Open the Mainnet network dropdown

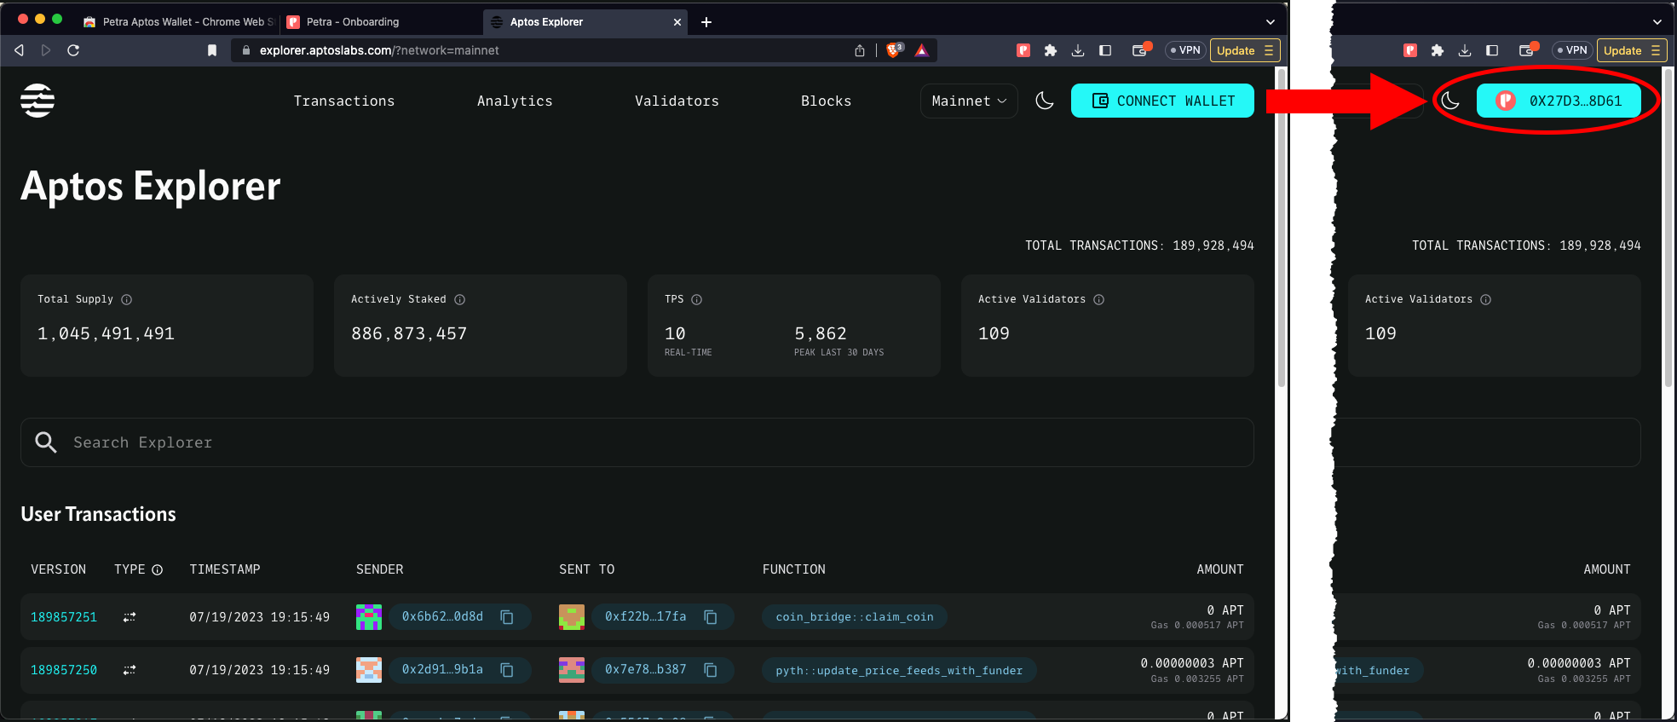[969, 101]
